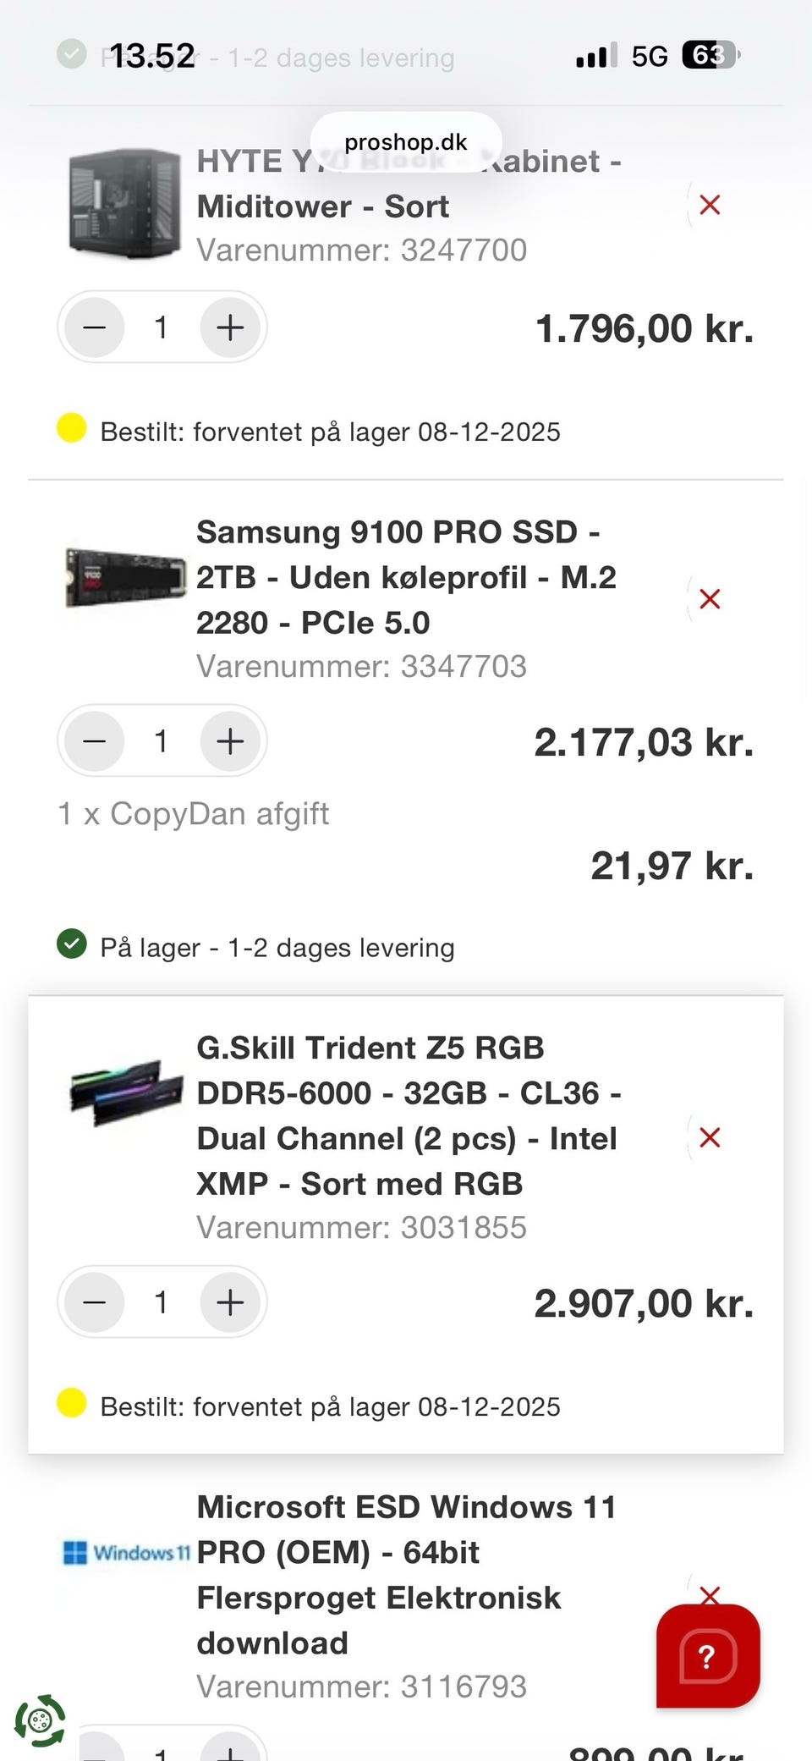Open G.Skill Trident Z5 RAM thumbnail
This screenshot has width=812, height=1761.
(x=125, y=1092)
